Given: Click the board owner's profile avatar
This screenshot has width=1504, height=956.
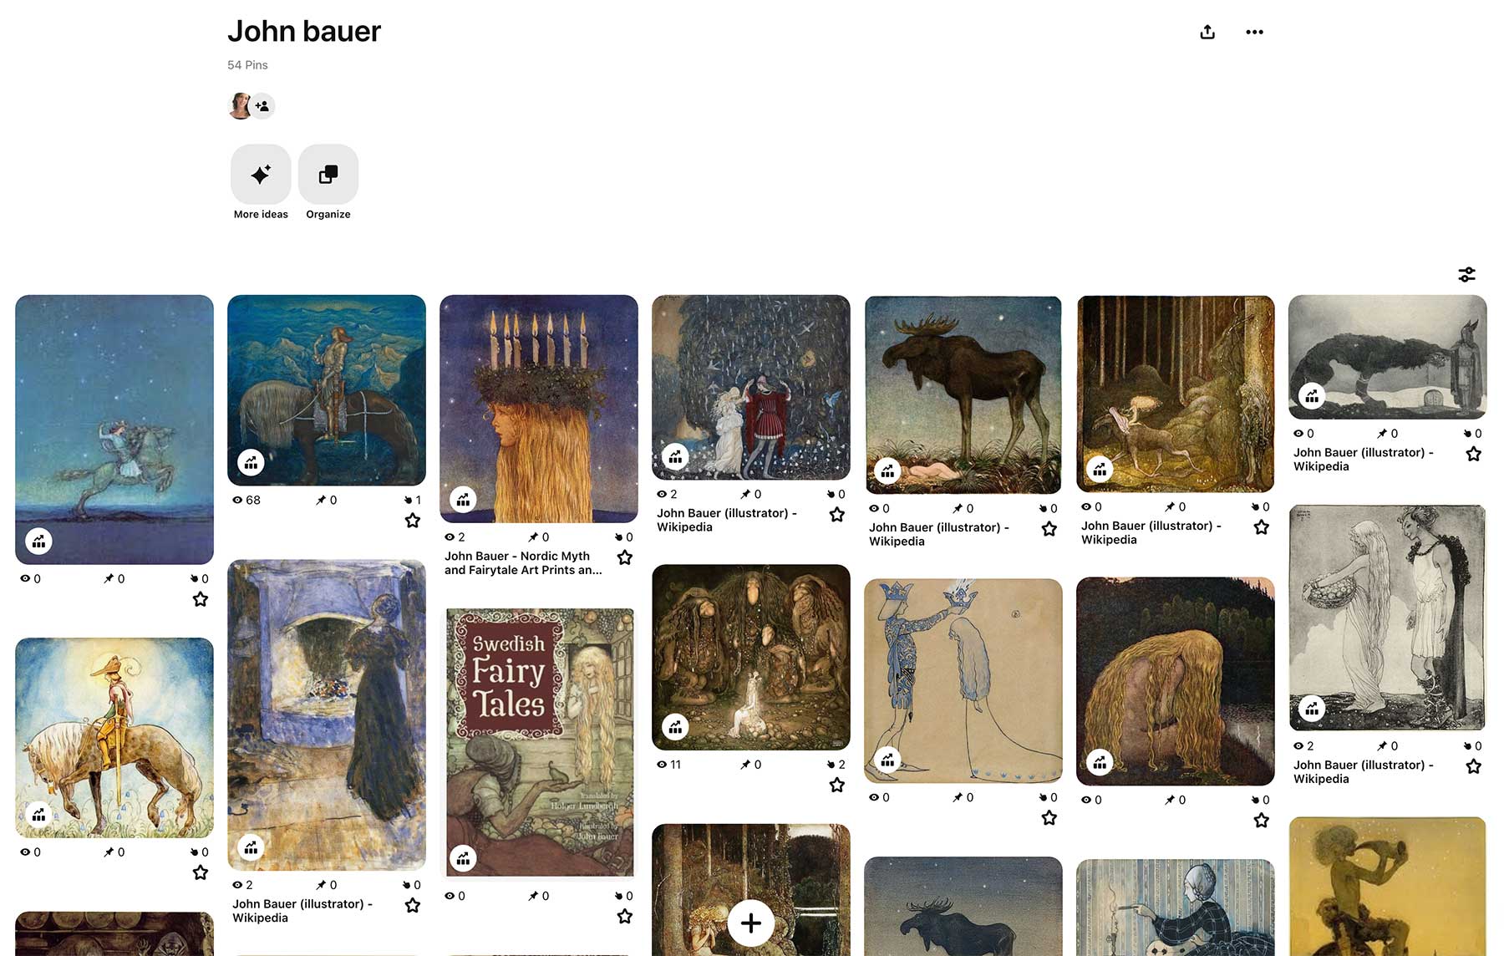Looking at the screenshot, I should click(240, 106).
